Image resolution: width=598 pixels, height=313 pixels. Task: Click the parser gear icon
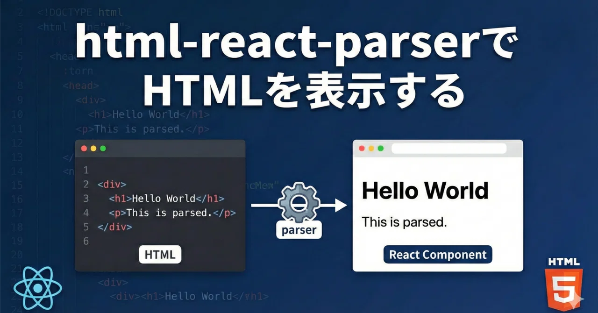tap(299, 203)
